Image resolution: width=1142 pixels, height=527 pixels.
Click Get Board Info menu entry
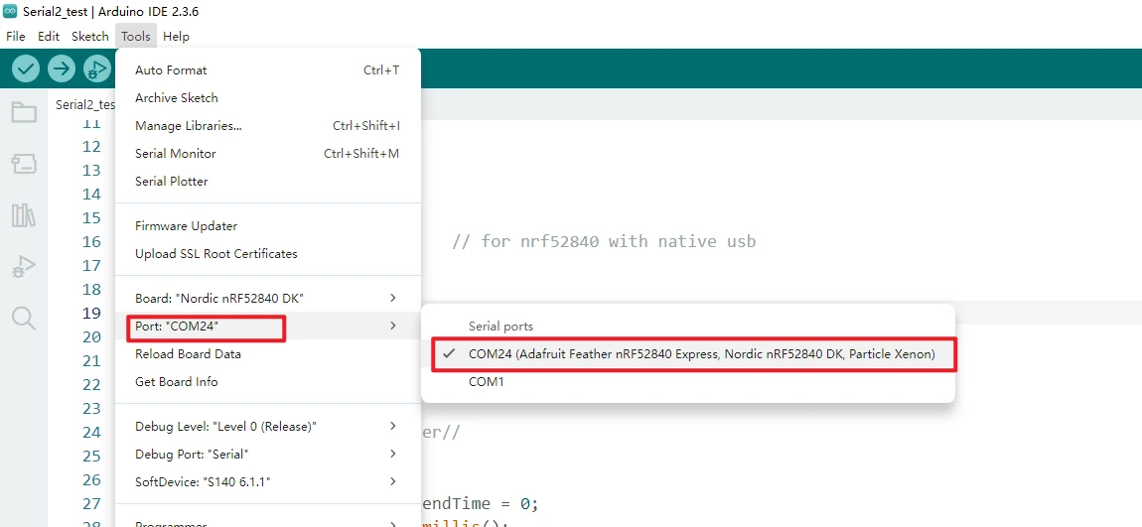point(177,382)
